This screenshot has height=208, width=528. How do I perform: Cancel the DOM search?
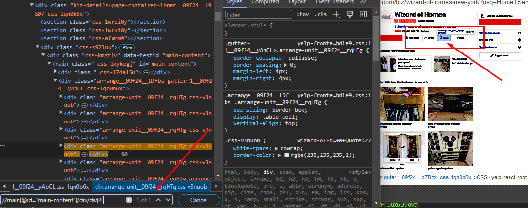198,200
